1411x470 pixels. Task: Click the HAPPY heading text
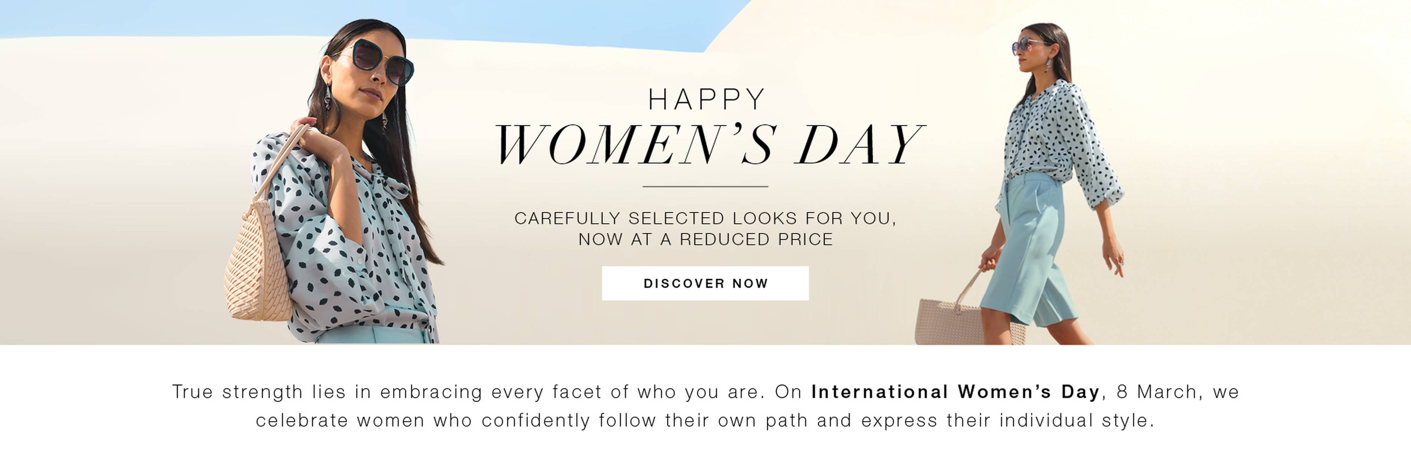tap(706, 100)
